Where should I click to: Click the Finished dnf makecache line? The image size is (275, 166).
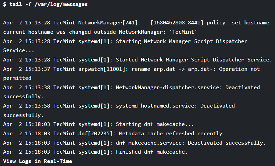pos(95,152)
